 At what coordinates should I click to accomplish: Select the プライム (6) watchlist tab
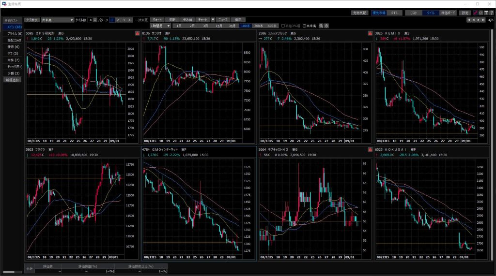[x=12, y=33]
